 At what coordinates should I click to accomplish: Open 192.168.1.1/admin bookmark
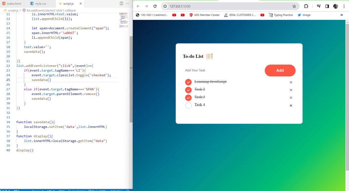pyautogui.click(x=152, y=15)
